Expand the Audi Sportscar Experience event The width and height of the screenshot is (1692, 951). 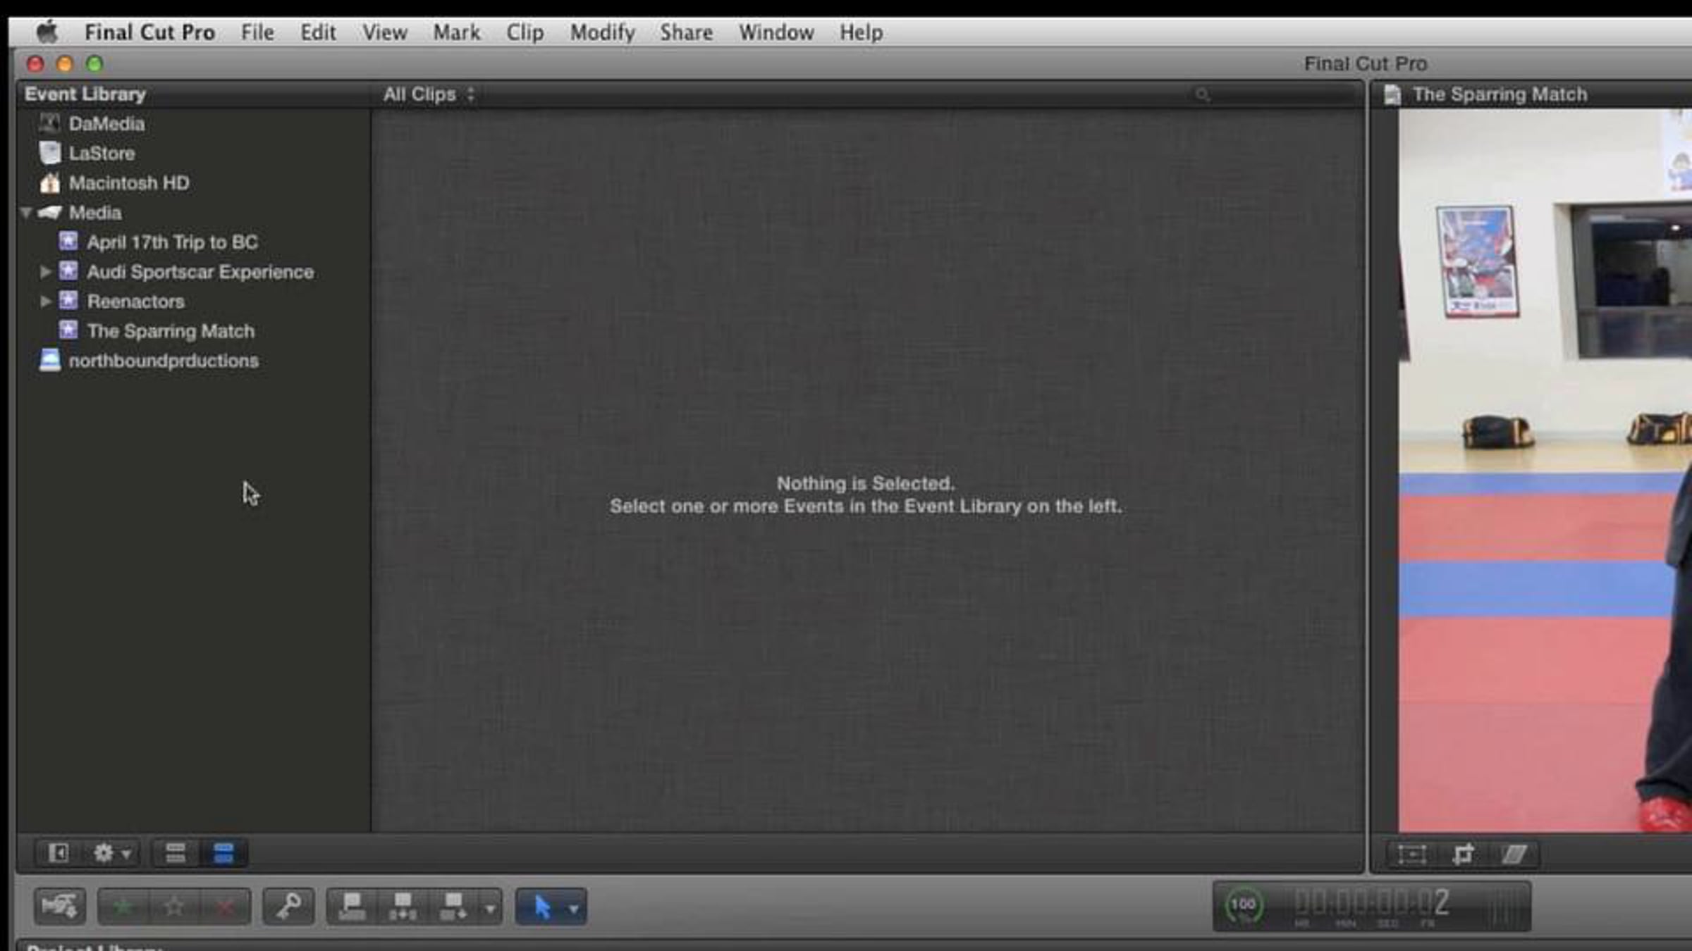(45, 271)
